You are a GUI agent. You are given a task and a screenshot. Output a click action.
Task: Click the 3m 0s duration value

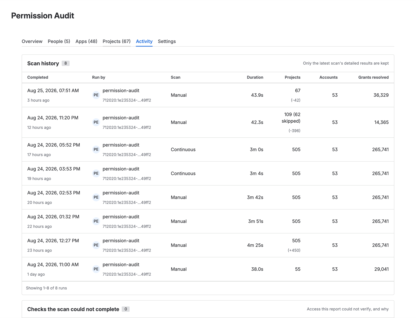click(256, 149)
